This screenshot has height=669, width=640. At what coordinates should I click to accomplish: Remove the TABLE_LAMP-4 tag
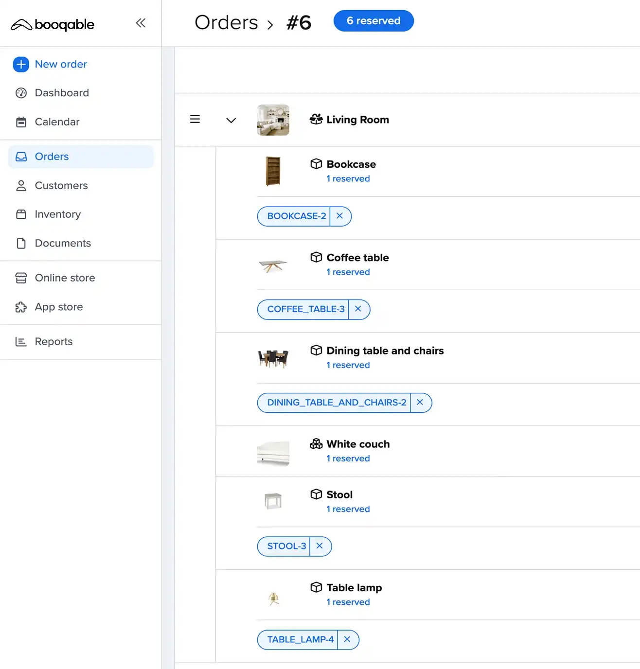point(347,639)
